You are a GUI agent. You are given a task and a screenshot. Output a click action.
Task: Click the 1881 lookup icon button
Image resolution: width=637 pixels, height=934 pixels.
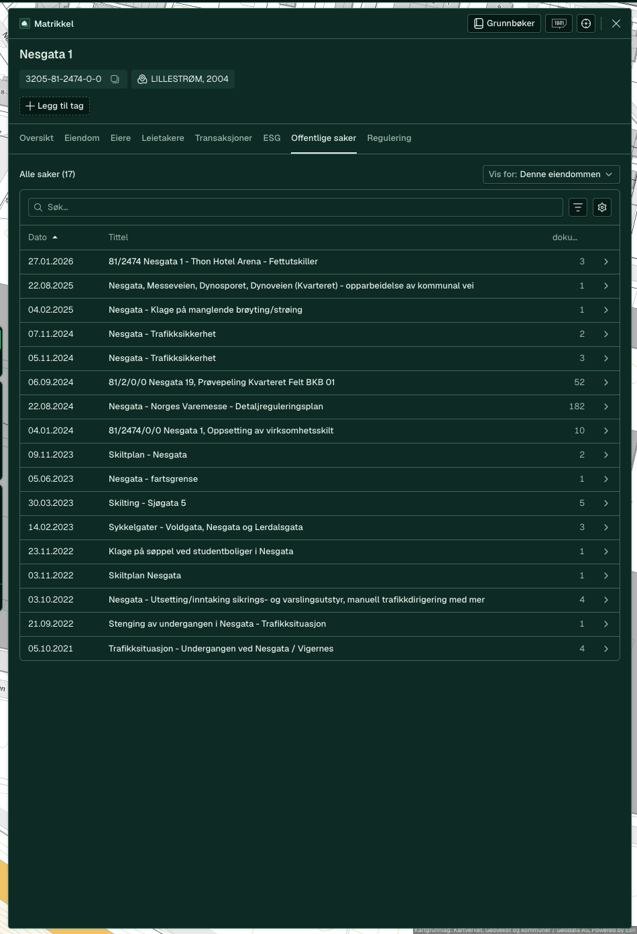coord(559,23)
